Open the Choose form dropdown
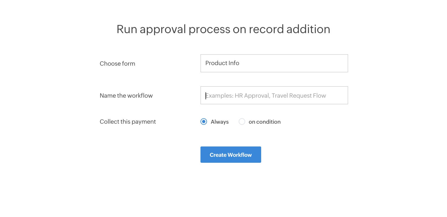The width and height of the screenshot is (447, 217). [x=274, y=63]
